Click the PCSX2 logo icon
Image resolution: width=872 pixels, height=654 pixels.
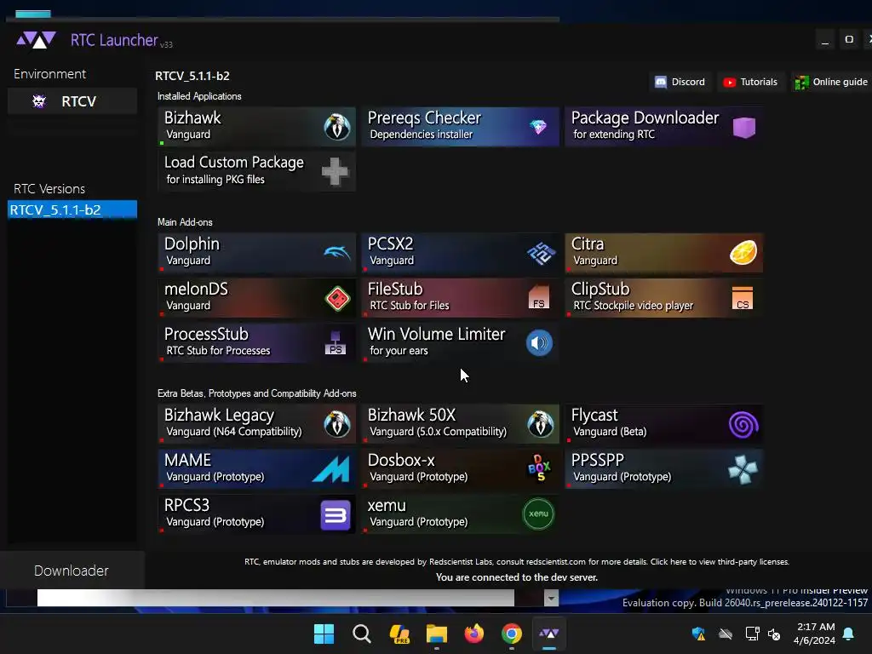[x=541, y=254]
